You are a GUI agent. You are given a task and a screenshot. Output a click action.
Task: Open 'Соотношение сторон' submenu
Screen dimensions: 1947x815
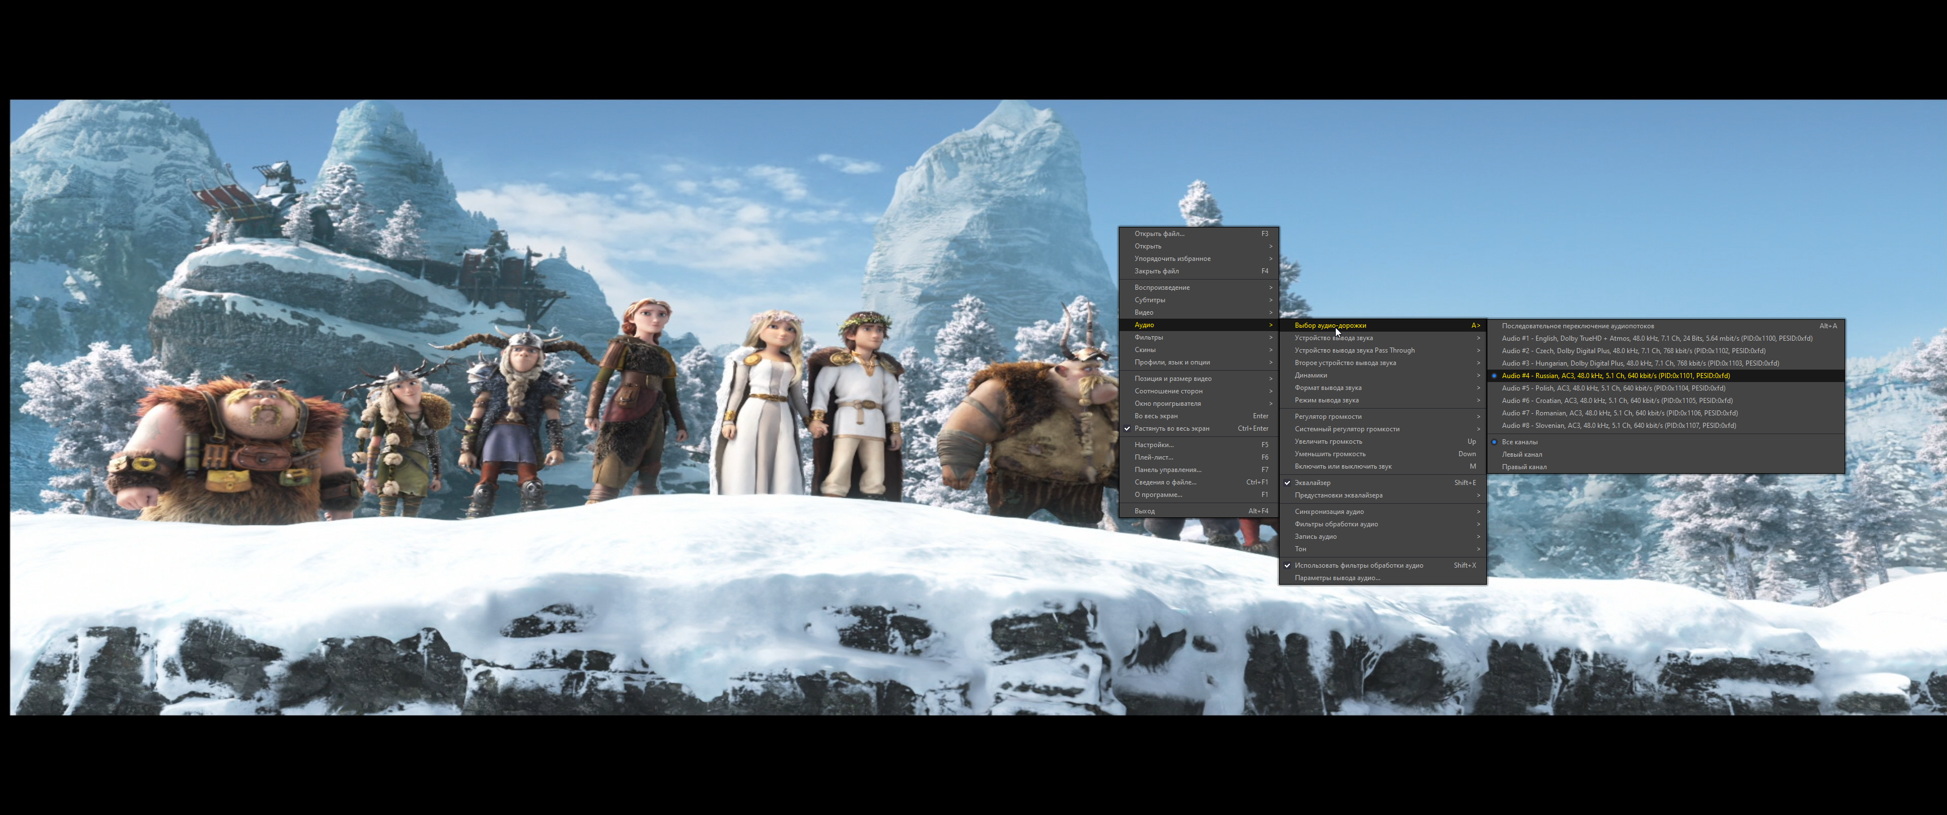1199,391
